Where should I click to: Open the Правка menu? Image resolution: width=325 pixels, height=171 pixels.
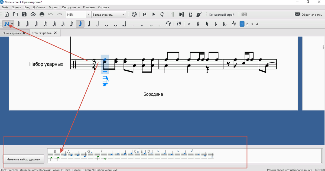pyautogui.click(x=17, y=7)
